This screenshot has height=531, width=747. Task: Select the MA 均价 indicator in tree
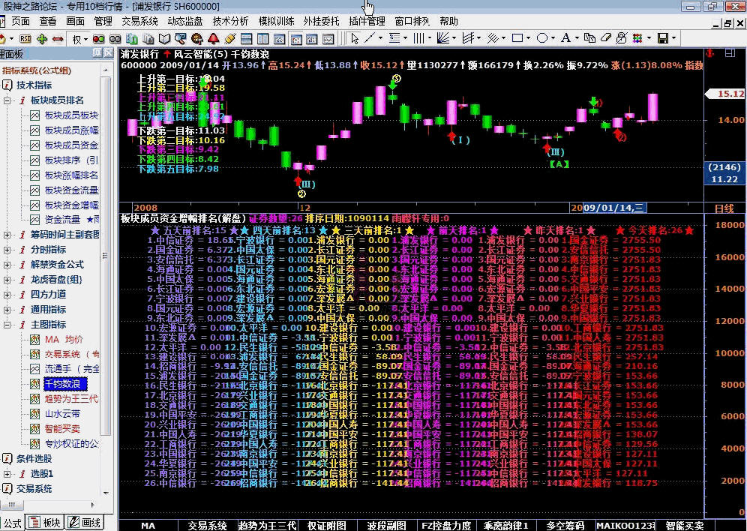pyautogui.click(x=64, y=340)
